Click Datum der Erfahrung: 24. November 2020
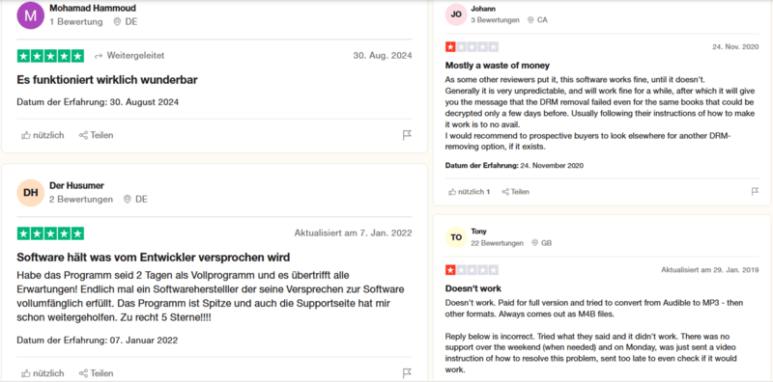 (x=514, y=166)
